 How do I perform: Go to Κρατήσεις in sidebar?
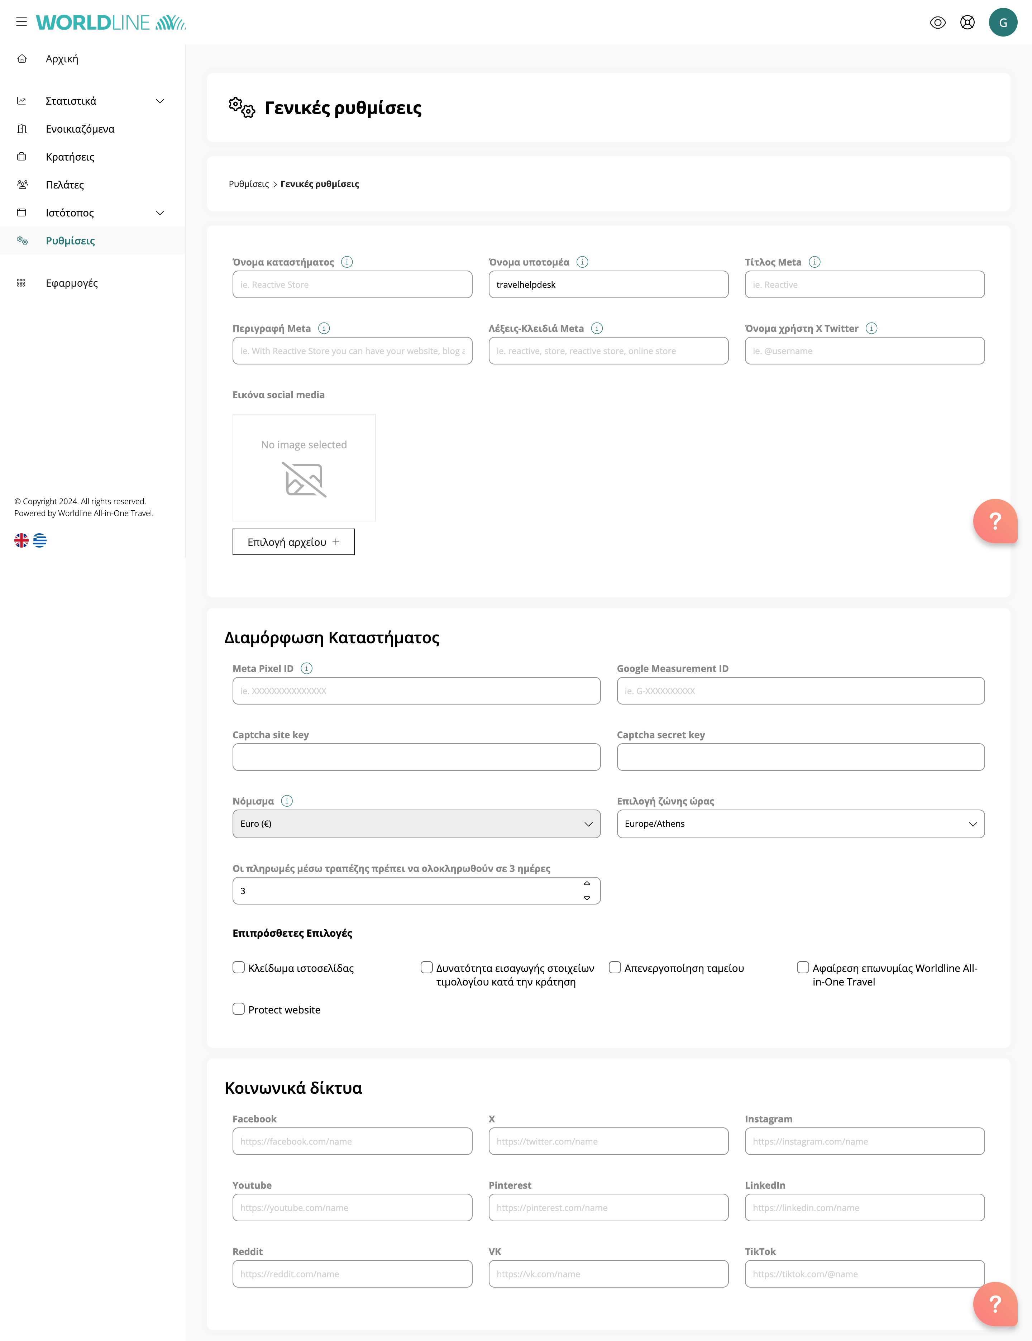click(x=70, y=157)
